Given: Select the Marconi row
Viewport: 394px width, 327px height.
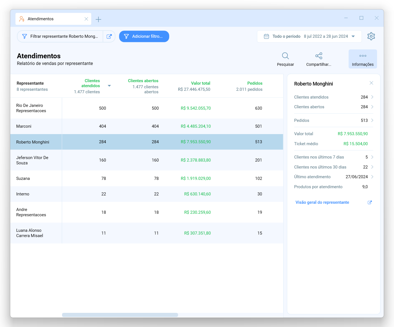Looking at the screenshot, I should coord(147,126).
